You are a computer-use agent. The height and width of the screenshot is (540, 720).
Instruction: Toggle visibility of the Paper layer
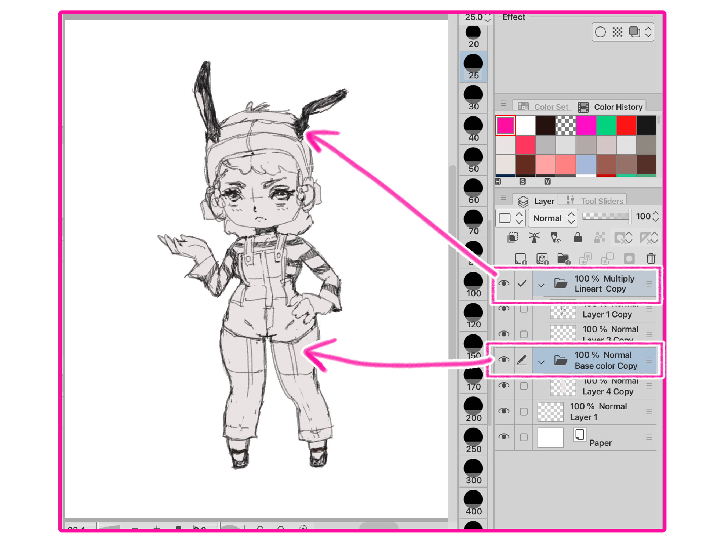coord(504,437)
